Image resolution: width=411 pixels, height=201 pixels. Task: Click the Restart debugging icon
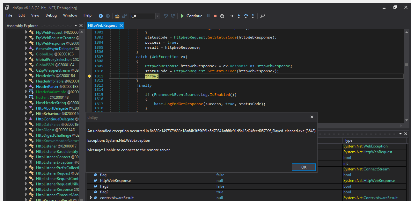pos(222,16)
